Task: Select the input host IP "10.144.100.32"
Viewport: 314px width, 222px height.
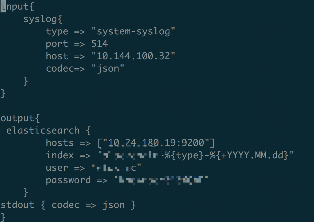Action: (133, 56)
